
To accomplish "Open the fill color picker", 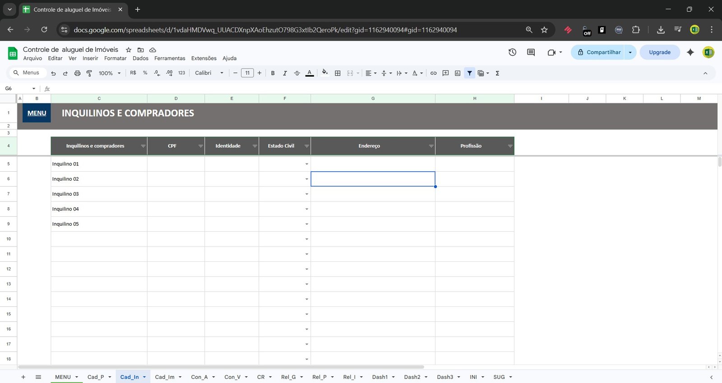I will (325, 73).
